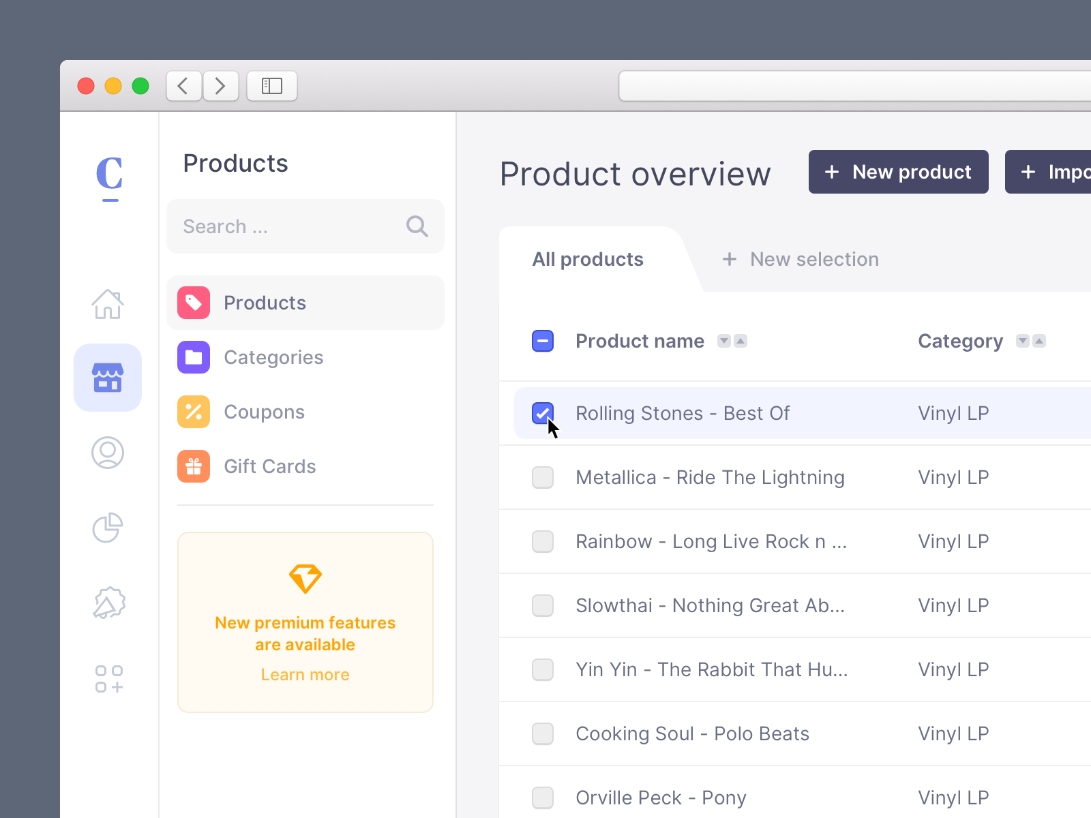Click Cooking Soul - Polo Beats name
This screenshot has height=818, width=1091.
point(692,733)
